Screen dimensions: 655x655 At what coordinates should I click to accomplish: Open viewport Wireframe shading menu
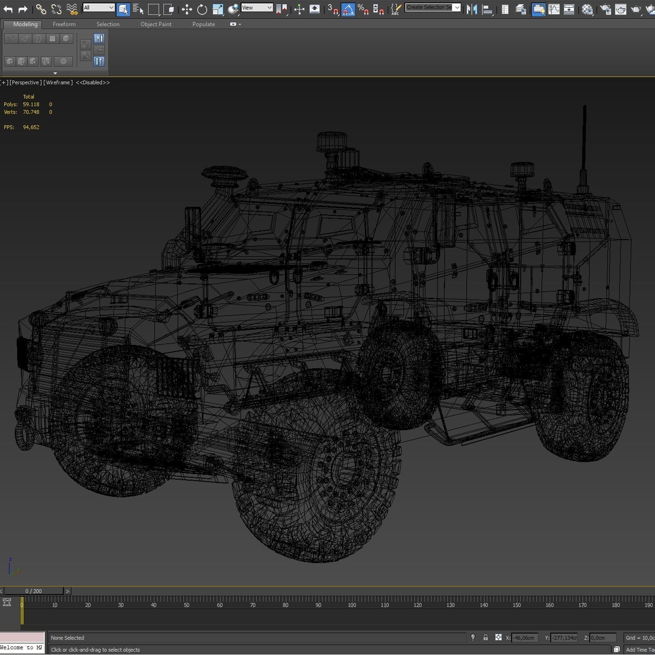(x=58, y=82)
